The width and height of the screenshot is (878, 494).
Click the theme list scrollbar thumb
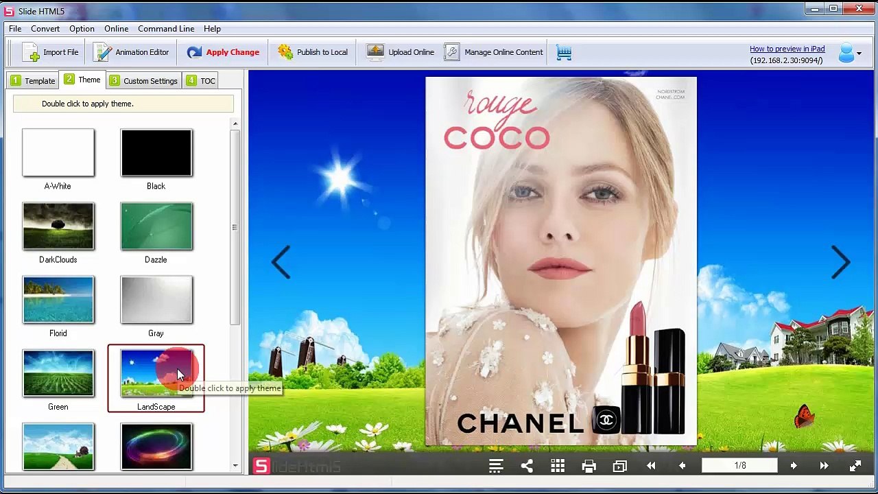(x=235, y=227)
